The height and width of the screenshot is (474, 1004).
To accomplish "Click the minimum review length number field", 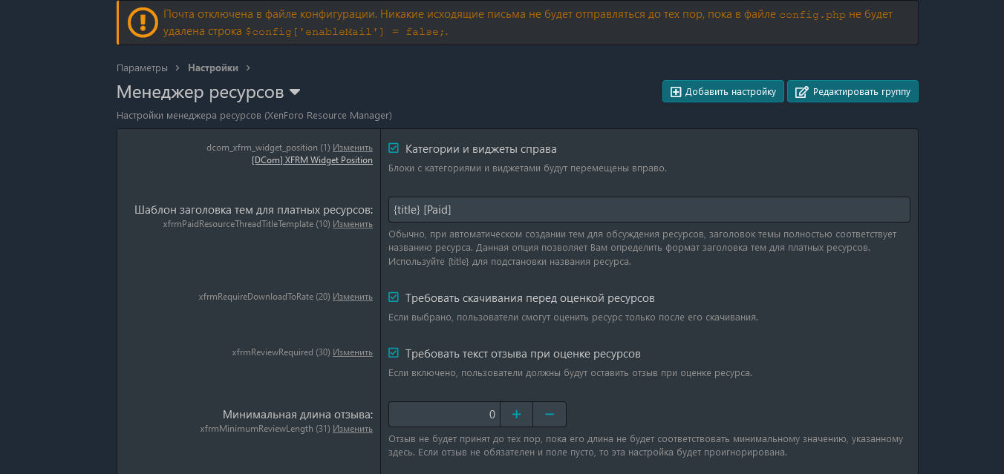I will [x=444, y=415].
